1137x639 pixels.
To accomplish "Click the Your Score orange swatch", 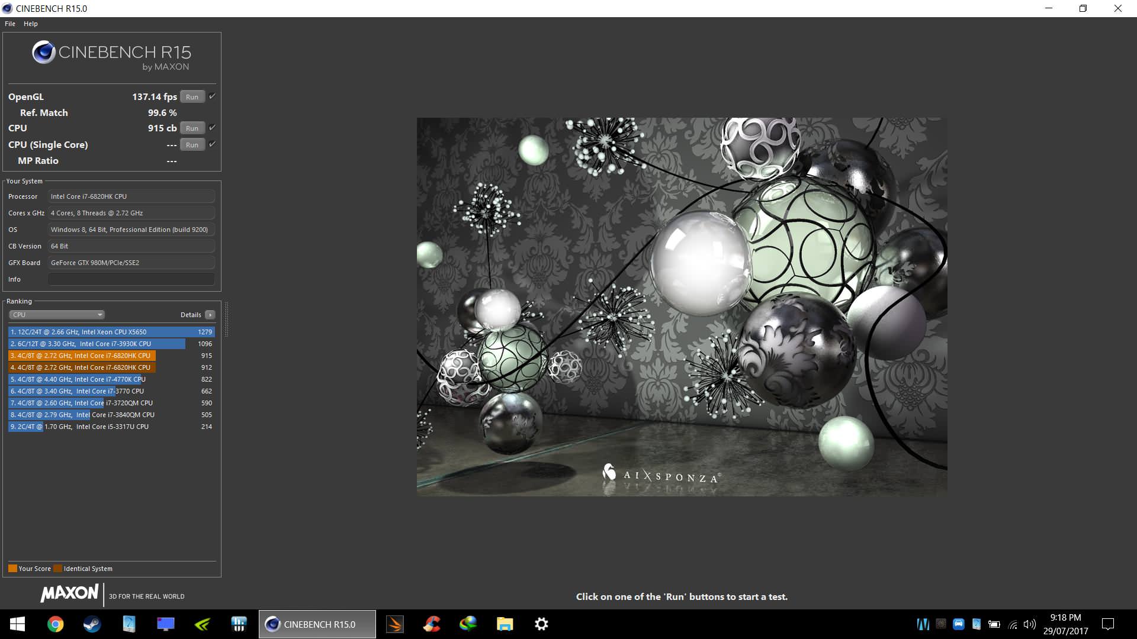I will pyautogui.click(x=12, y=569).
